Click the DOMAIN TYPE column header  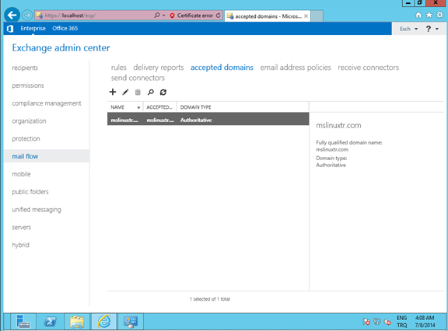[x=196, y=107]
